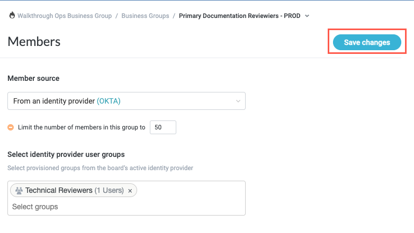Open Walkthrough Ops Business Group breadcrumb
The image size is (414, 233).
pyautogui.click(x=65, y=16)
